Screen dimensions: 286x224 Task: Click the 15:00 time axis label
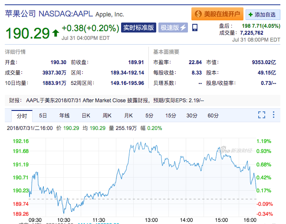[221, 220]
